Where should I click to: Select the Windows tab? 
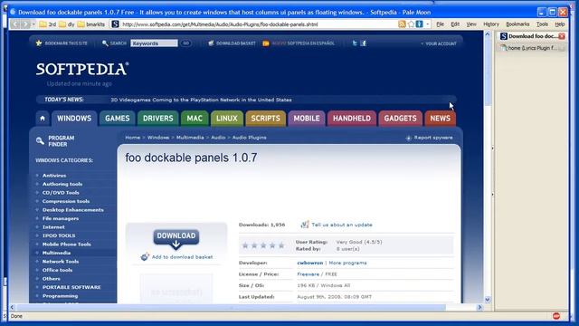point(74,119)
